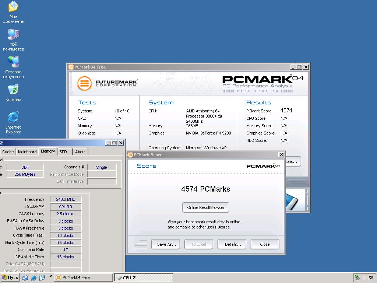Click the CPU/10 FSB:DRAM value
This screenshot has width=377, height=283.
click(66, 207)
